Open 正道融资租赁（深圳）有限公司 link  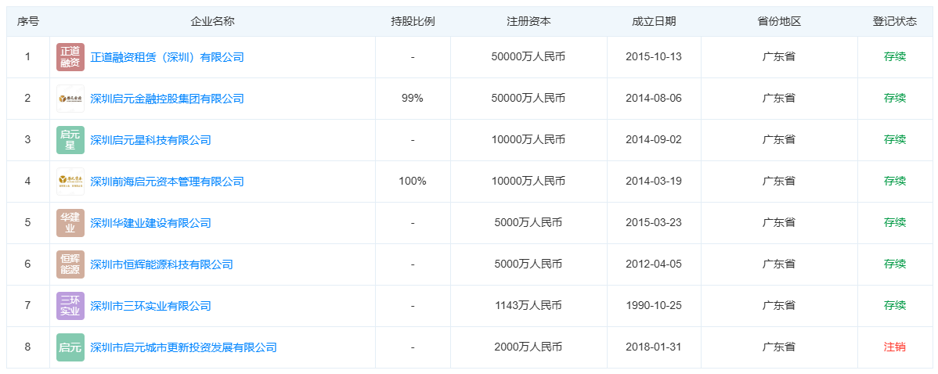[x=167, y=57]
